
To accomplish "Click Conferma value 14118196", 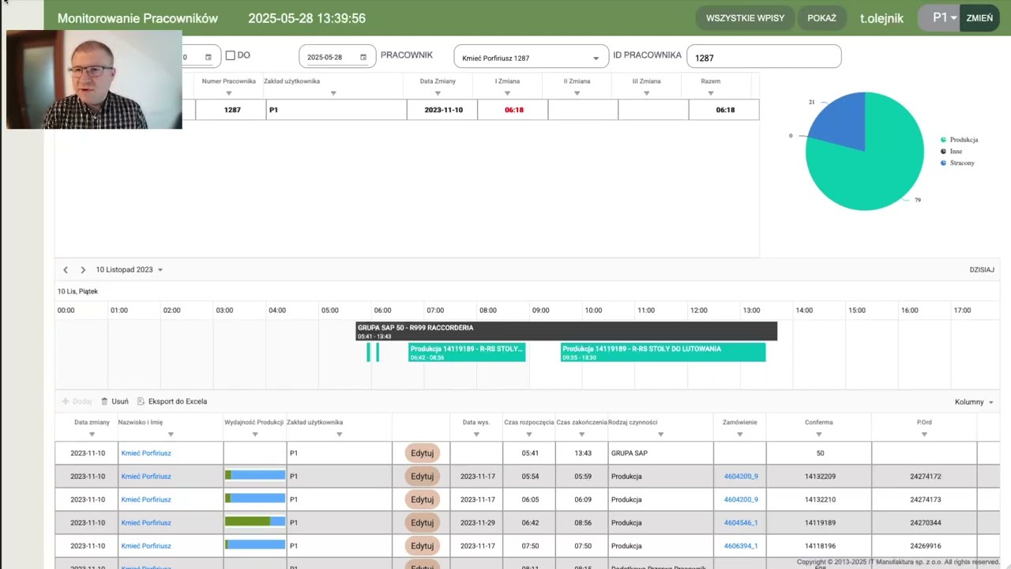I will point(820,546).
